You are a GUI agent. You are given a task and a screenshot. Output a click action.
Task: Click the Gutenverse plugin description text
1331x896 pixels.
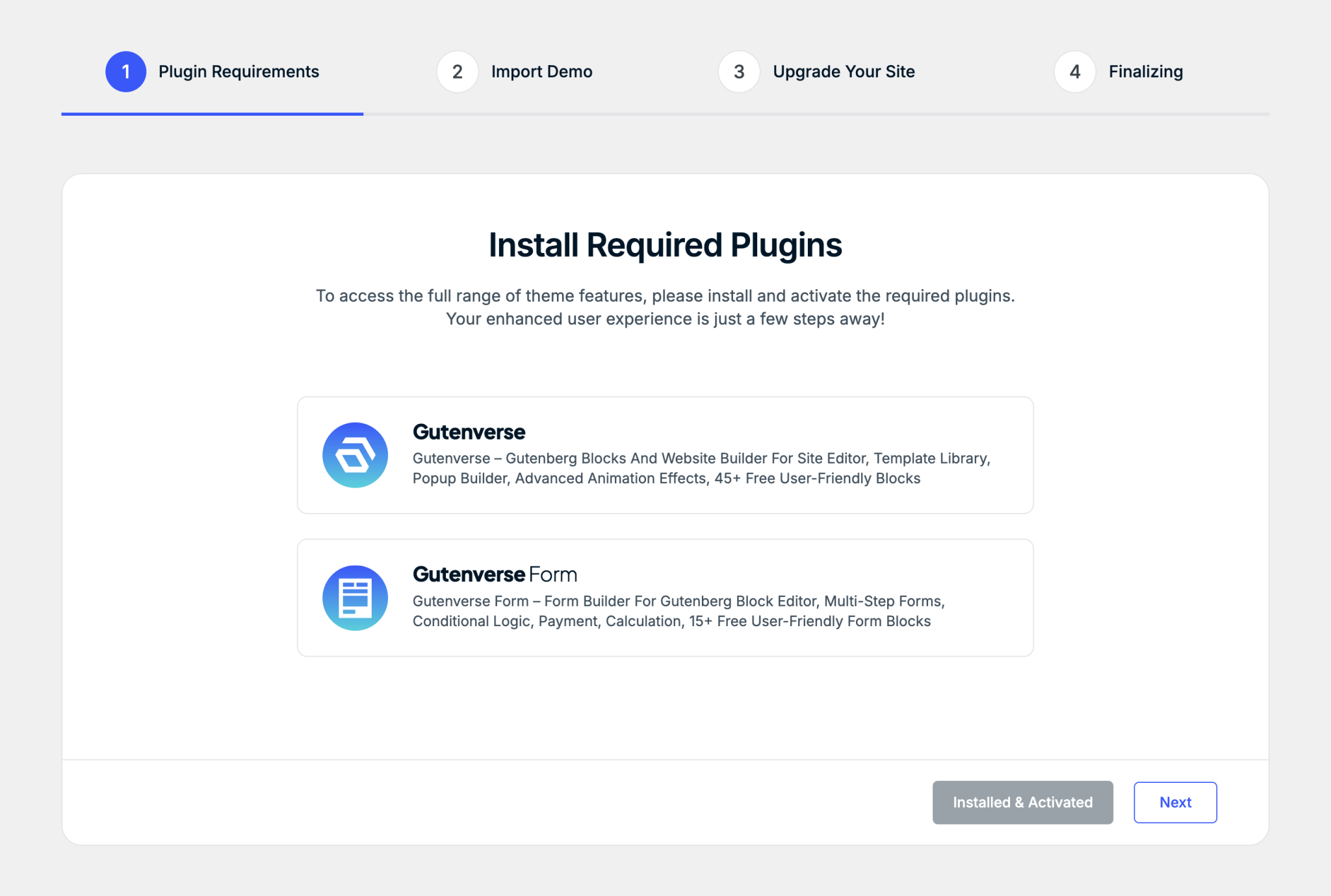[x=701, y=468]
